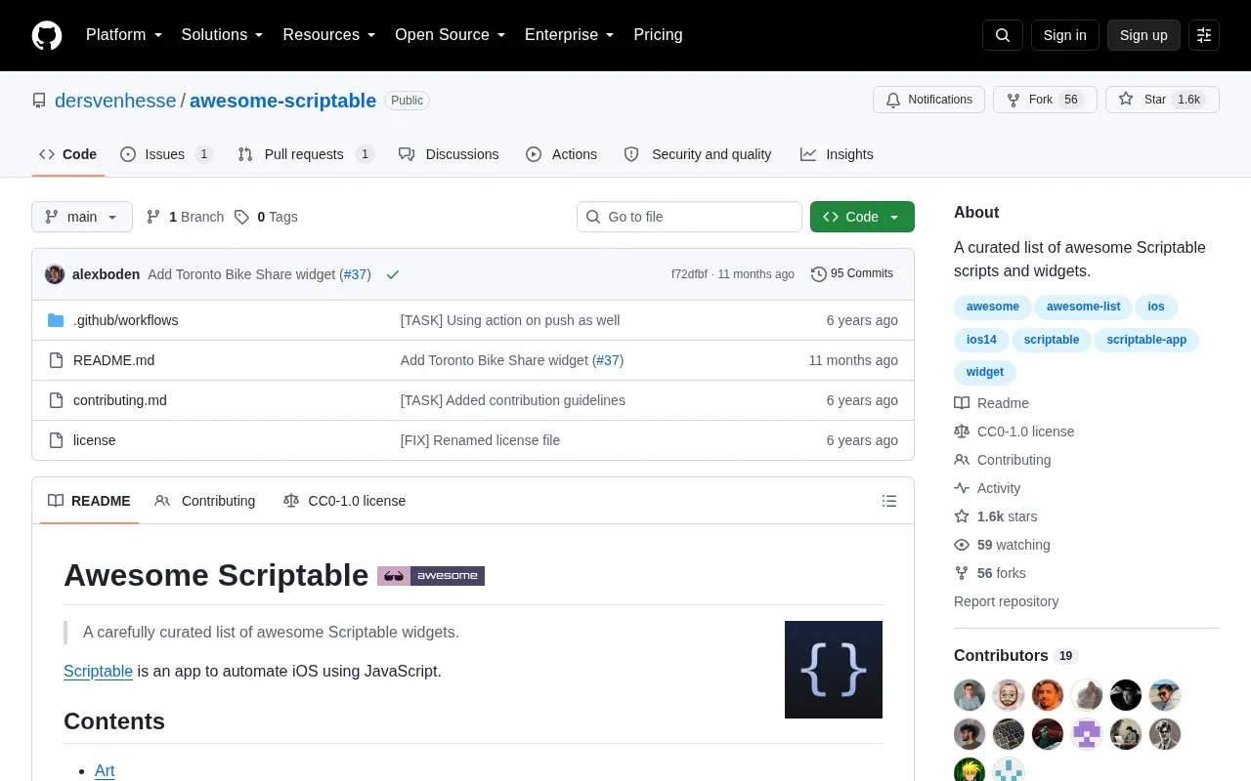Screen dimensions: 1251x781
Task: Open the first contributor avatar
Action: 970,695
